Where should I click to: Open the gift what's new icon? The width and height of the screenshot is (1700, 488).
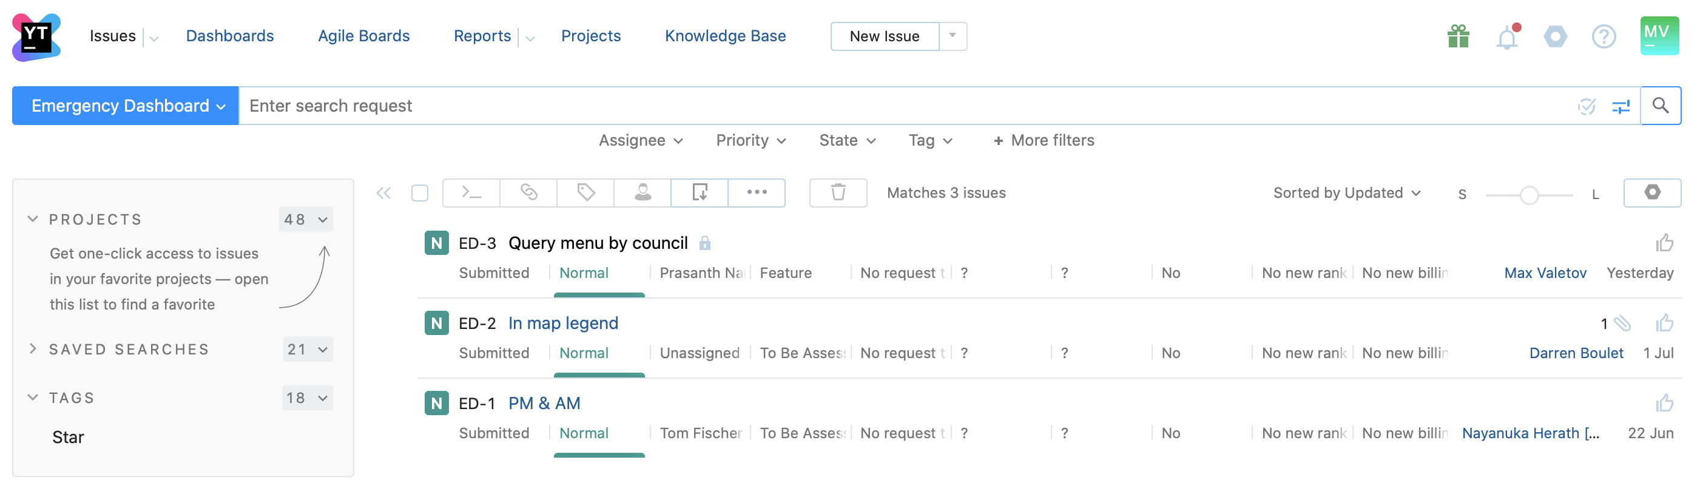(x=1459, y=36)
